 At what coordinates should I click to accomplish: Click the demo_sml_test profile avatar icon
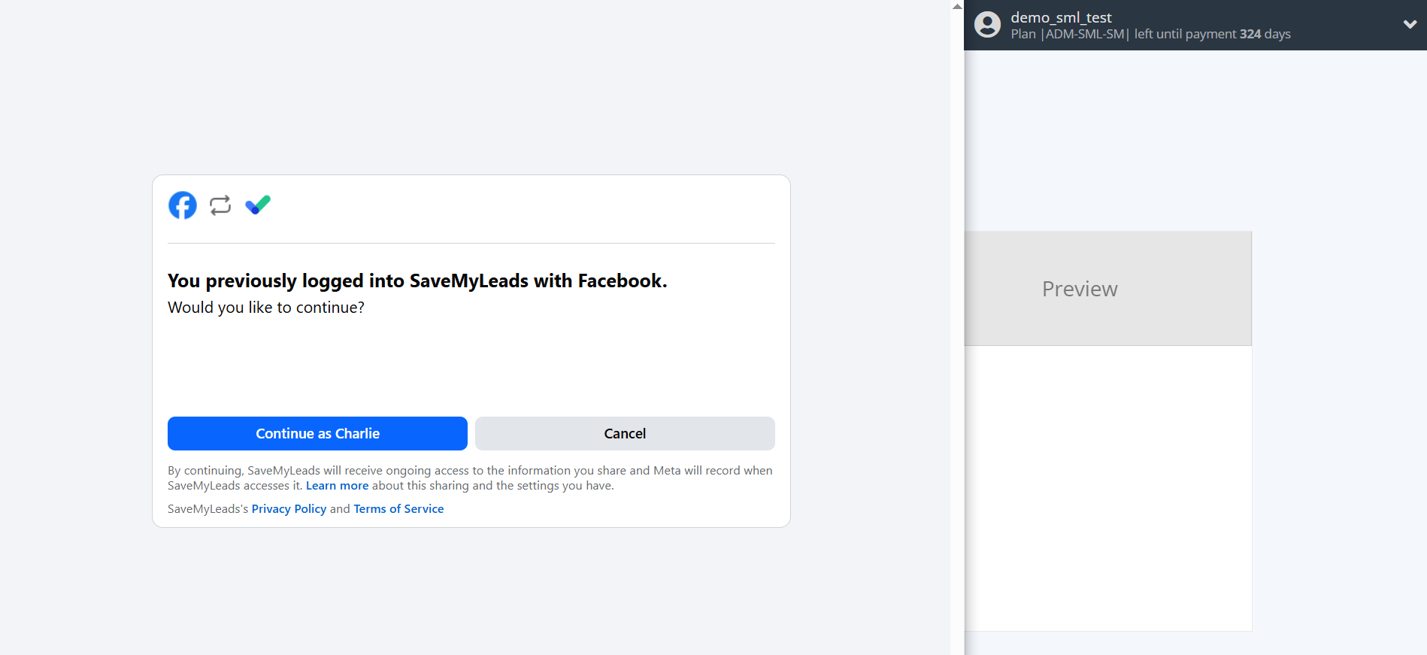(x=987, y=25)
